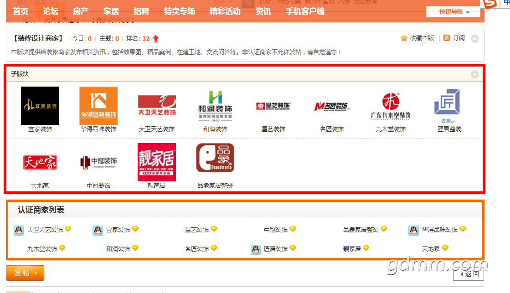Select 特卖专场 in navigation bar
510x293 pixels.
(179, 11)
